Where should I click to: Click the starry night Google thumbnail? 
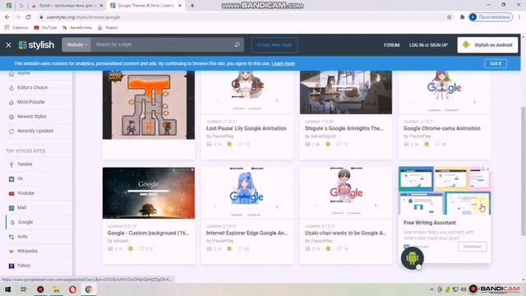coord(149,193)
